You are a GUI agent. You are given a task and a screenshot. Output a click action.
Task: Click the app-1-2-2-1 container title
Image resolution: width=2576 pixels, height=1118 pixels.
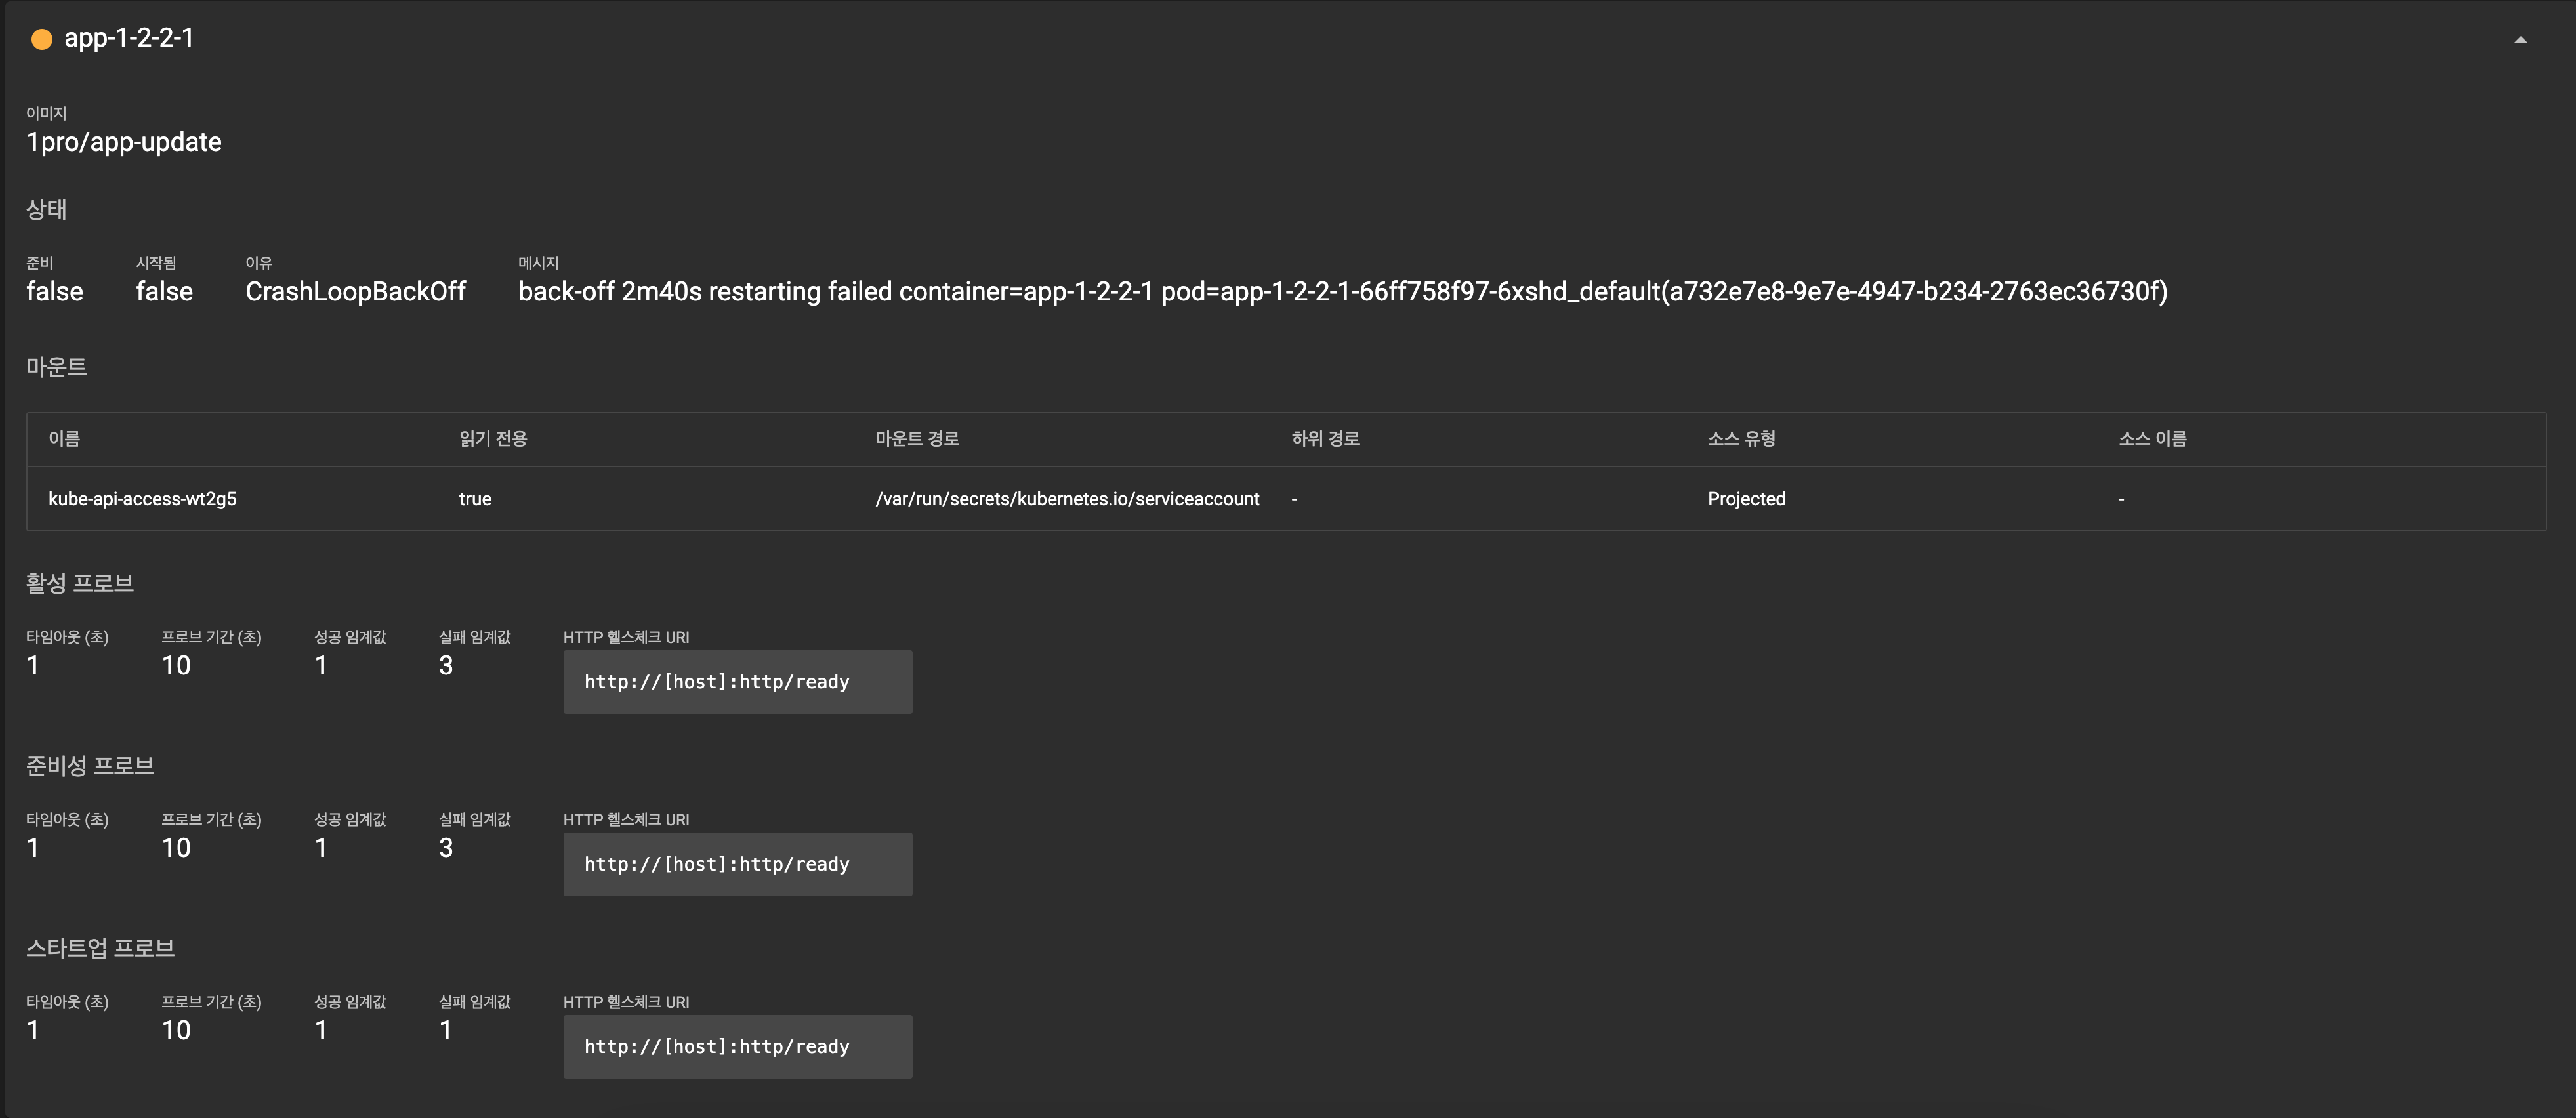pyautogui.click(x=129, y=38)
